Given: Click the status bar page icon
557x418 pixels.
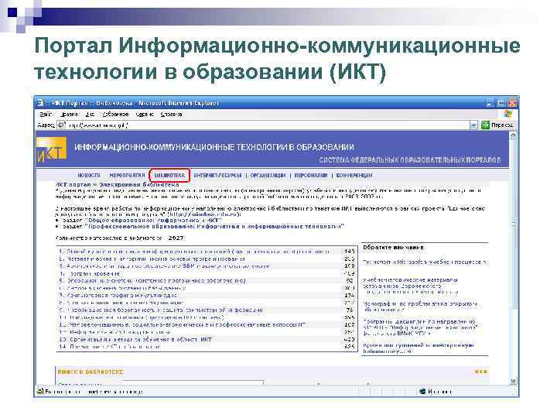Looking at the screenshot, I should click(40, 392).
